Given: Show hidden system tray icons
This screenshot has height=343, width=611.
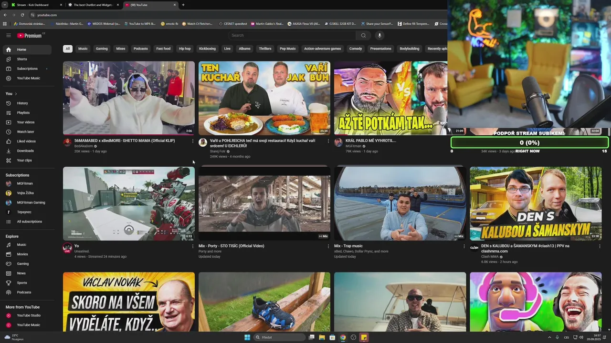Looking at the screenshot, I should point(549,337).
